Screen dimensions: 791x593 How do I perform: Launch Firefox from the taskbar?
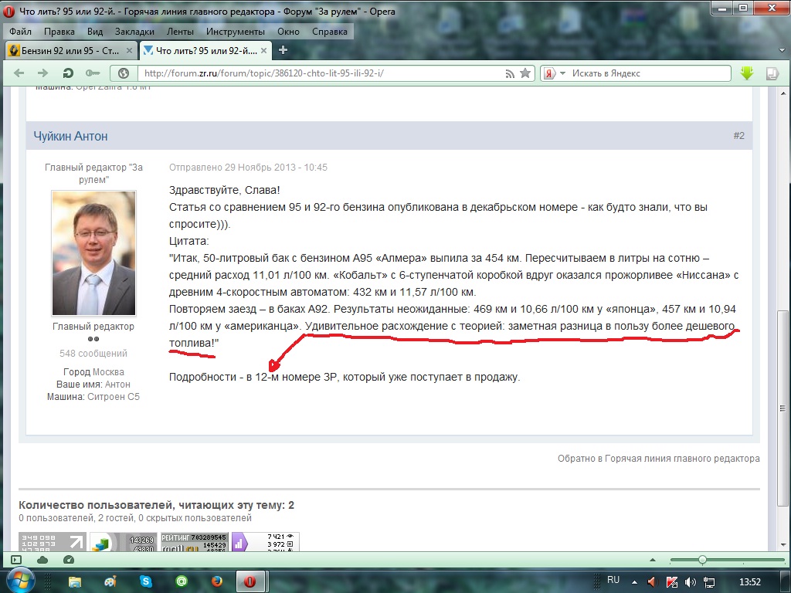pyautogui.click(x=217, y=582)
